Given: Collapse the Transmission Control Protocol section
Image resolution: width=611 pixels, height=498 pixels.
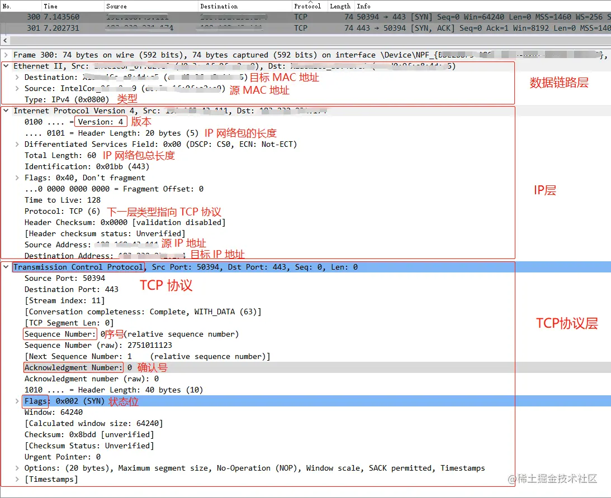Looking at the screenshot, I should (x=6, y=267).
